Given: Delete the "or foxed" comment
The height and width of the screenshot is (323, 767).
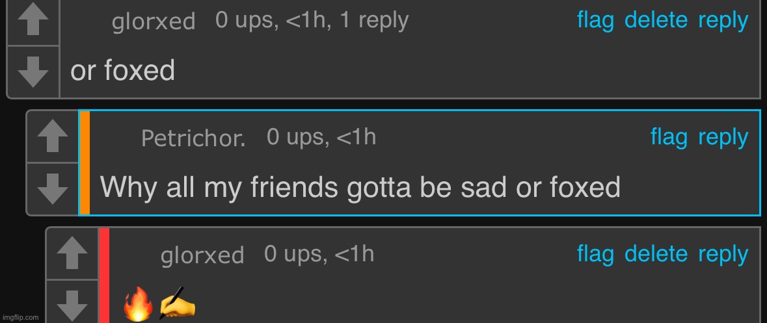Looking at the screenshot, I should pyautogui.click(x=656, y=21).
